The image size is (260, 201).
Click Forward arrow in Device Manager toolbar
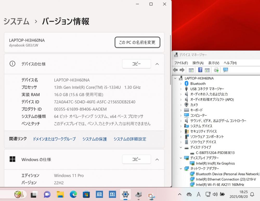pyautogui.click(x=182, y=70)
